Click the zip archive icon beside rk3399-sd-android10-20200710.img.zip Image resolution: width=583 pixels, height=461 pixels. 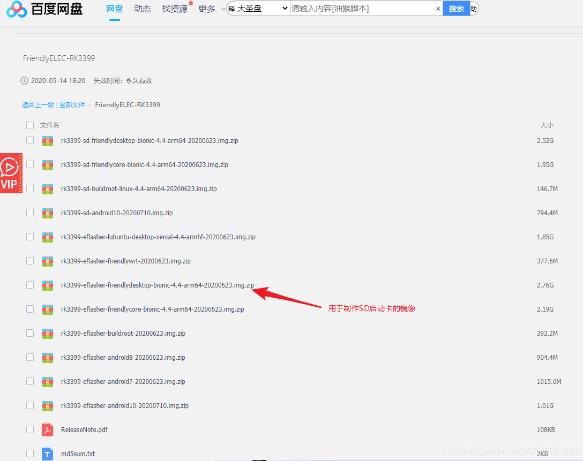click(48, 213)
